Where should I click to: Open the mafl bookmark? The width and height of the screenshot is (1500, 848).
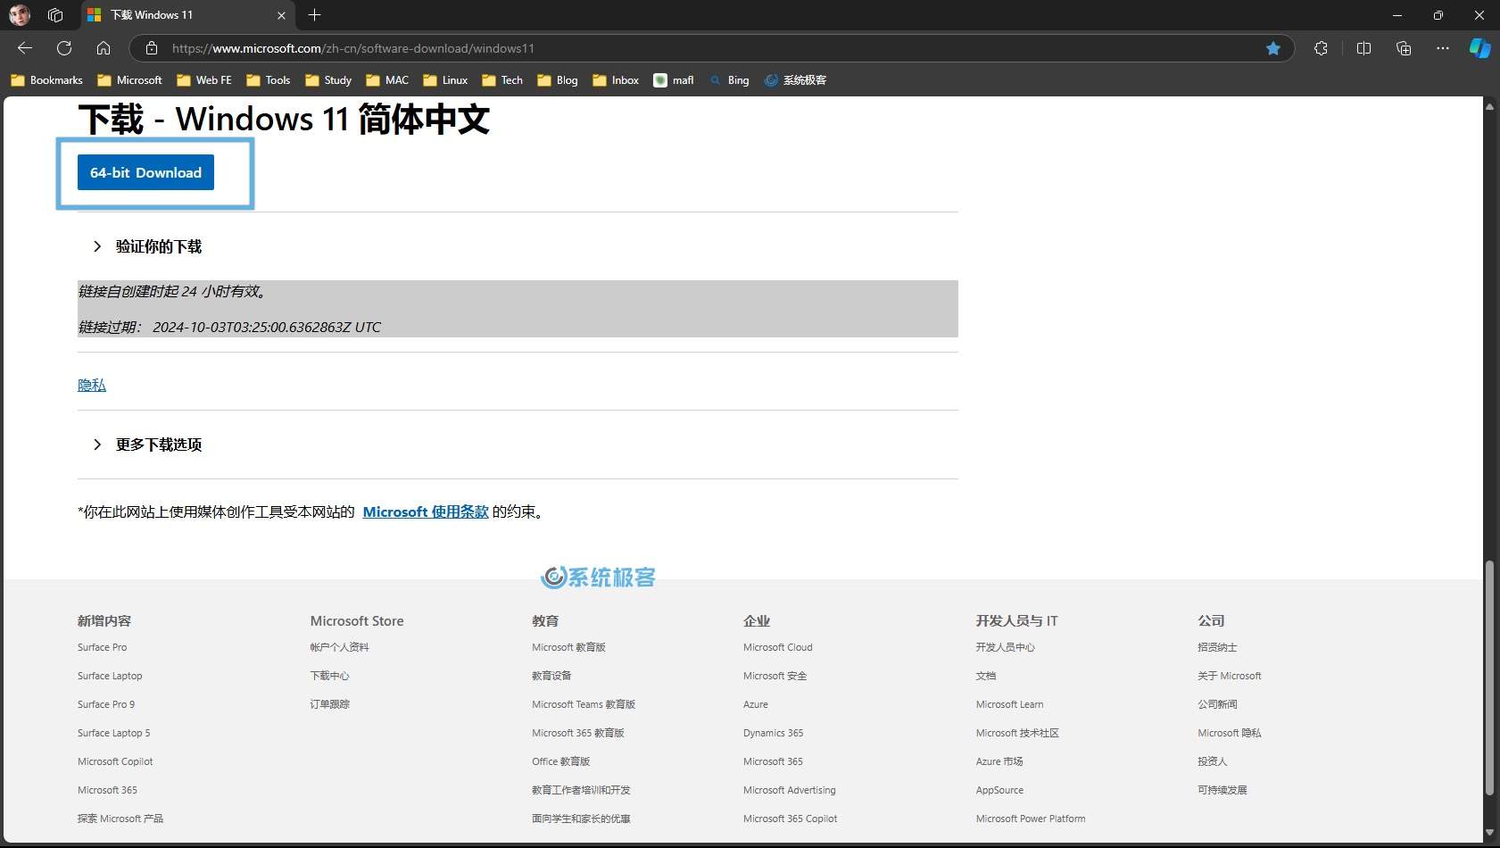coord(674,80)
